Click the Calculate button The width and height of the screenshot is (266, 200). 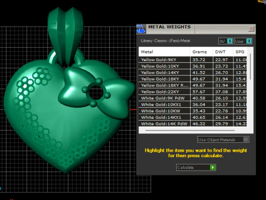tap(196, 167)
